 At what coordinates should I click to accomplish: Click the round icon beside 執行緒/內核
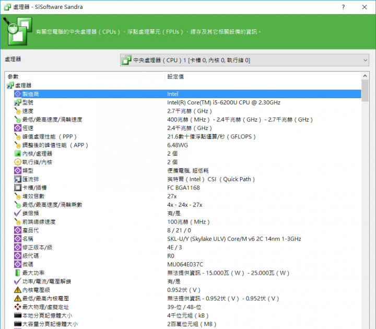(x=18, y=162)
